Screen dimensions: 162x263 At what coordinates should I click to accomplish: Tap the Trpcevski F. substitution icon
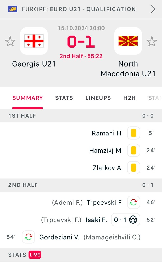pos(133,202)
